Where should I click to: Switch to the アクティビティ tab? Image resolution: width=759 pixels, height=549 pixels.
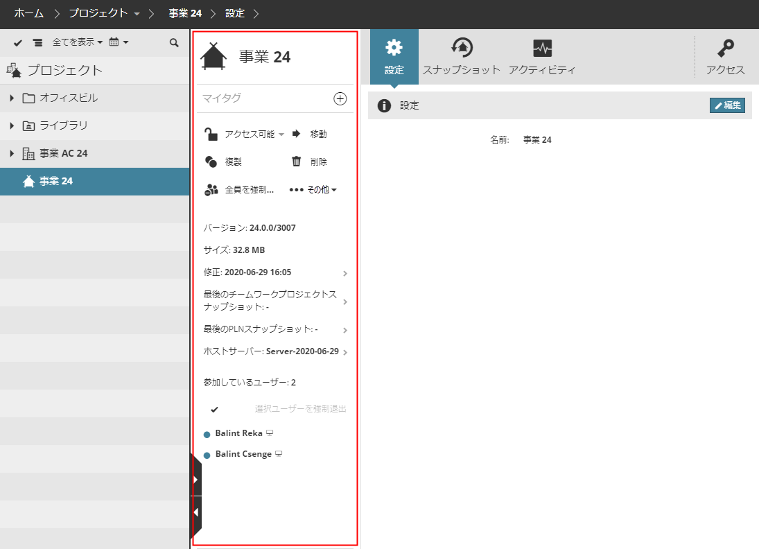click(541, 57)
